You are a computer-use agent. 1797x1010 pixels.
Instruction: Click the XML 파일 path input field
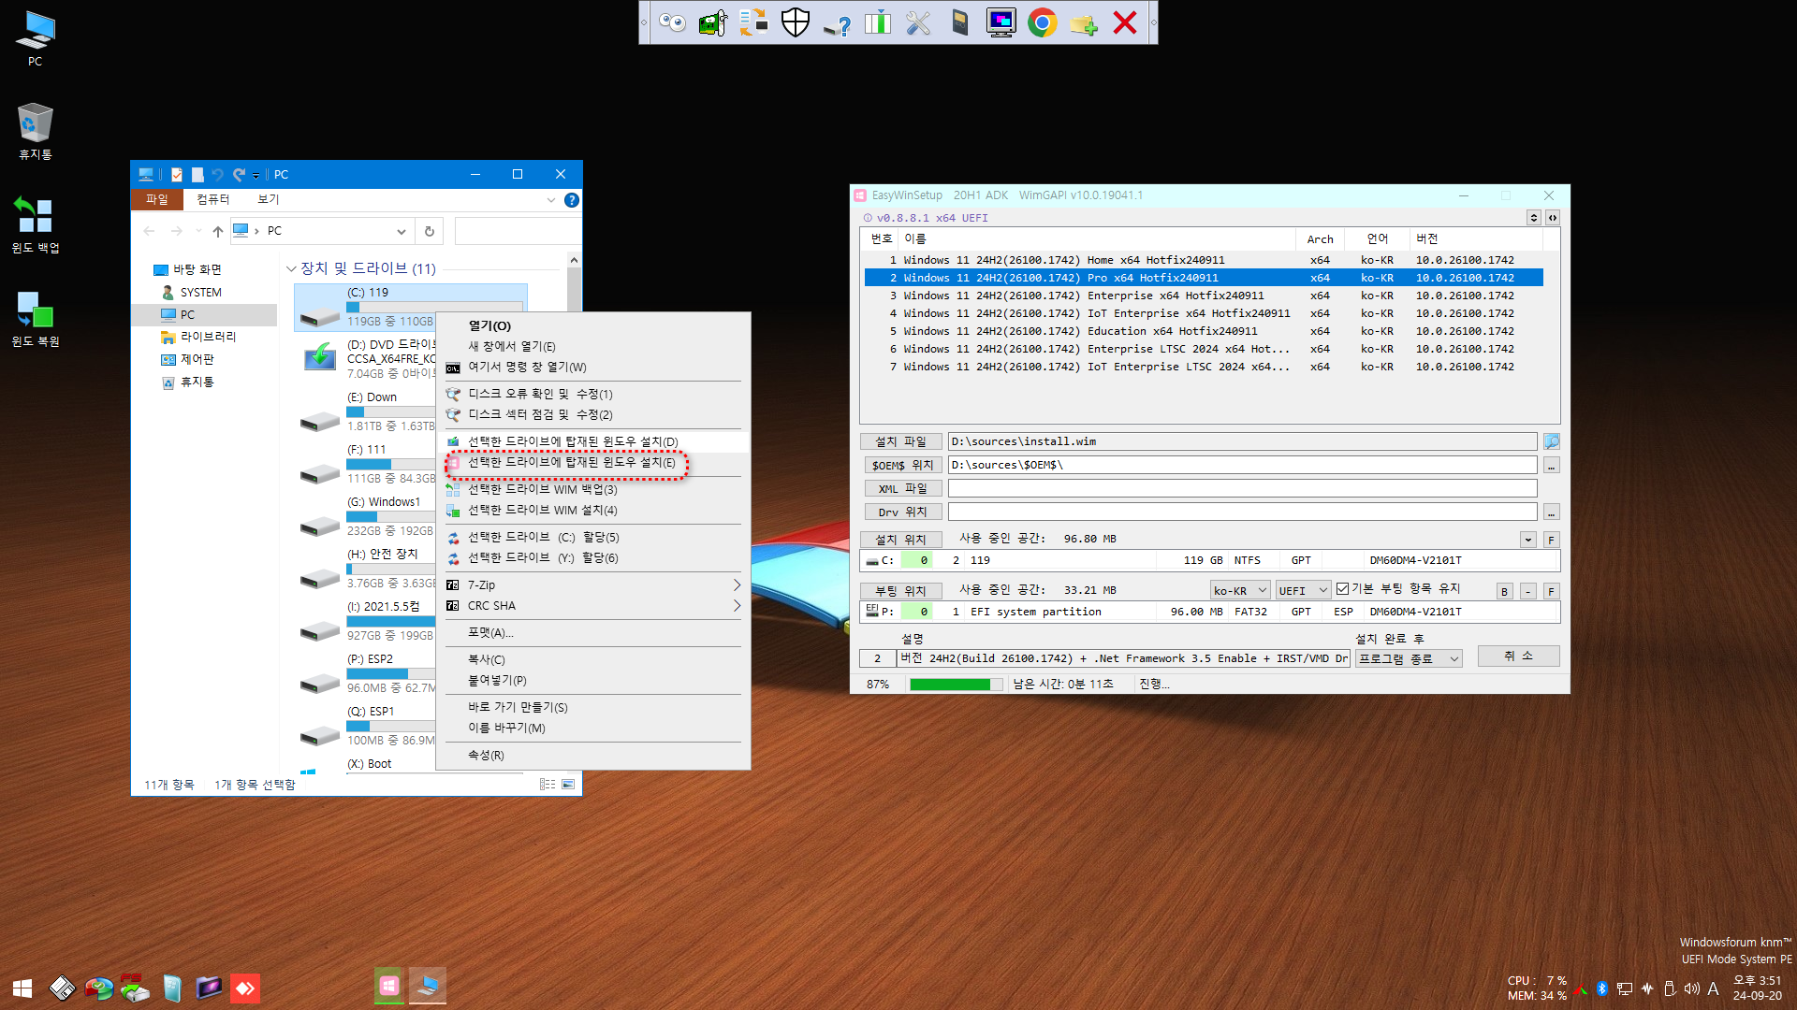[1242, 489]
